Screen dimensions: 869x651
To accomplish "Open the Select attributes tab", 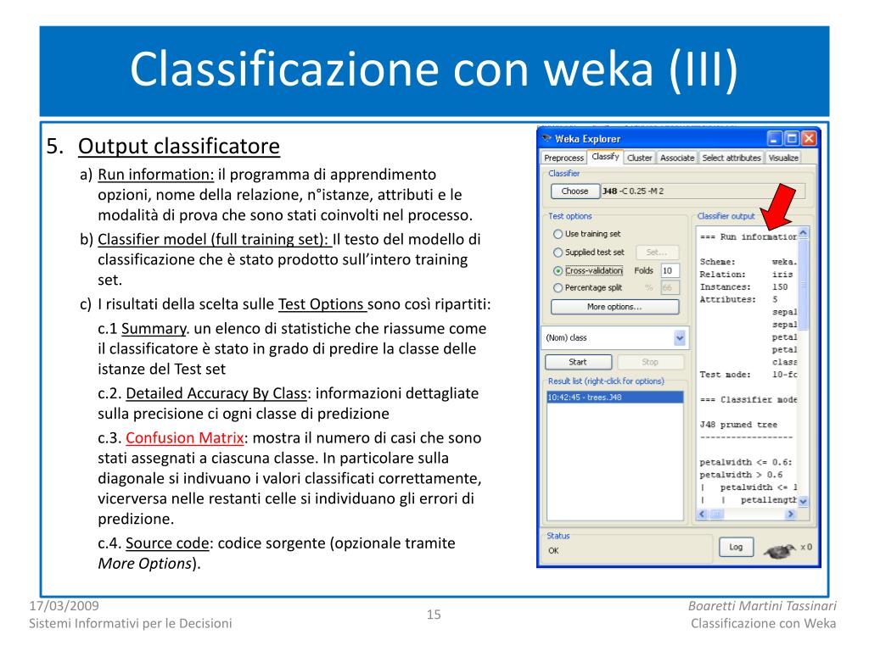I will 732,158.
